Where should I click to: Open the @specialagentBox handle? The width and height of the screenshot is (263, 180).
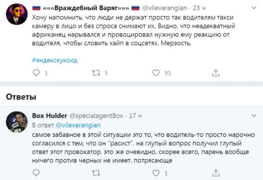coord(95,116)
